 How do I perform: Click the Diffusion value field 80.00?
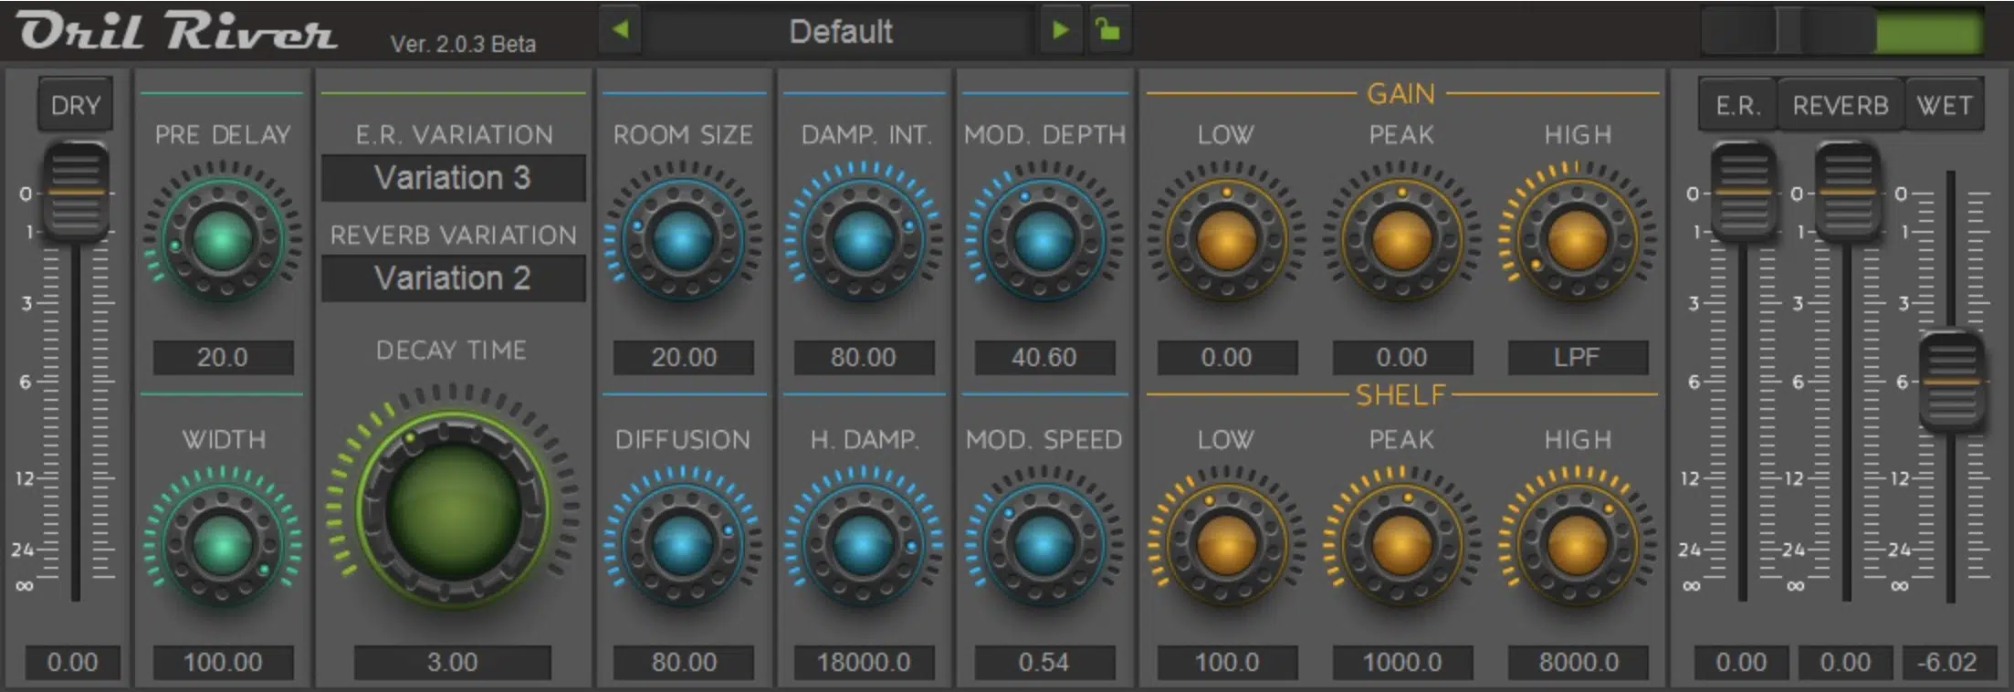click(x=684, y=662)
